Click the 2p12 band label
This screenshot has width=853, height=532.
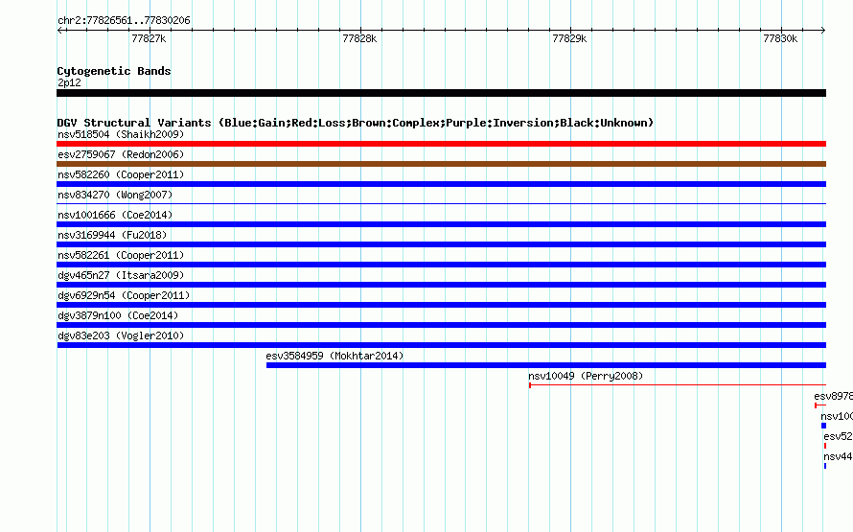[69, 82]
